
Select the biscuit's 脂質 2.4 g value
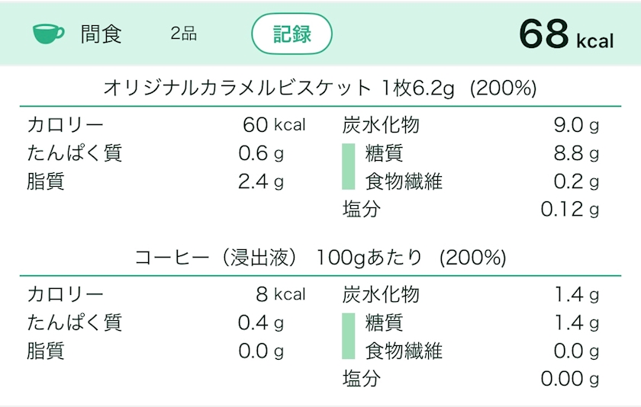click(x=260, y=181)
